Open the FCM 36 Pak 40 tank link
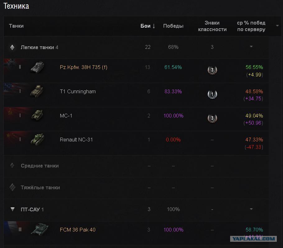Viewport: 283px width, 248px height. (77, 230)
